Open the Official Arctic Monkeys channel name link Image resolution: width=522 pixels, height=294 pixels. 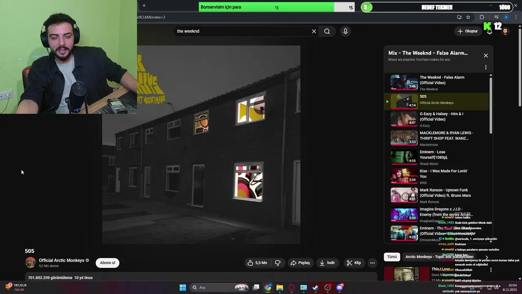pos(62,261)
